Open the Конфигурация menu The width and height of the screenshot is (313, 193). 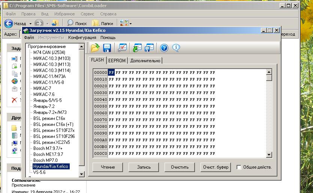click(82, 37)
